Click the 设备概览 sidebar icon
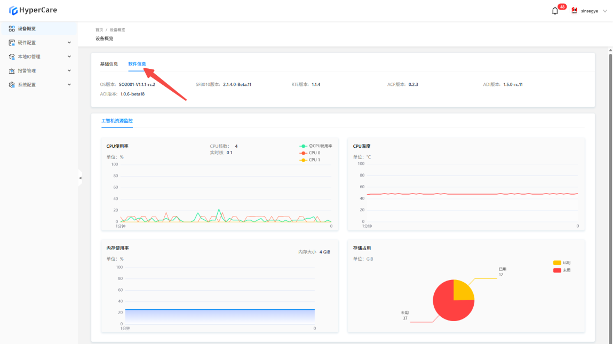The height and width of the screenshot is (344, 613). (x=12, y=29)
